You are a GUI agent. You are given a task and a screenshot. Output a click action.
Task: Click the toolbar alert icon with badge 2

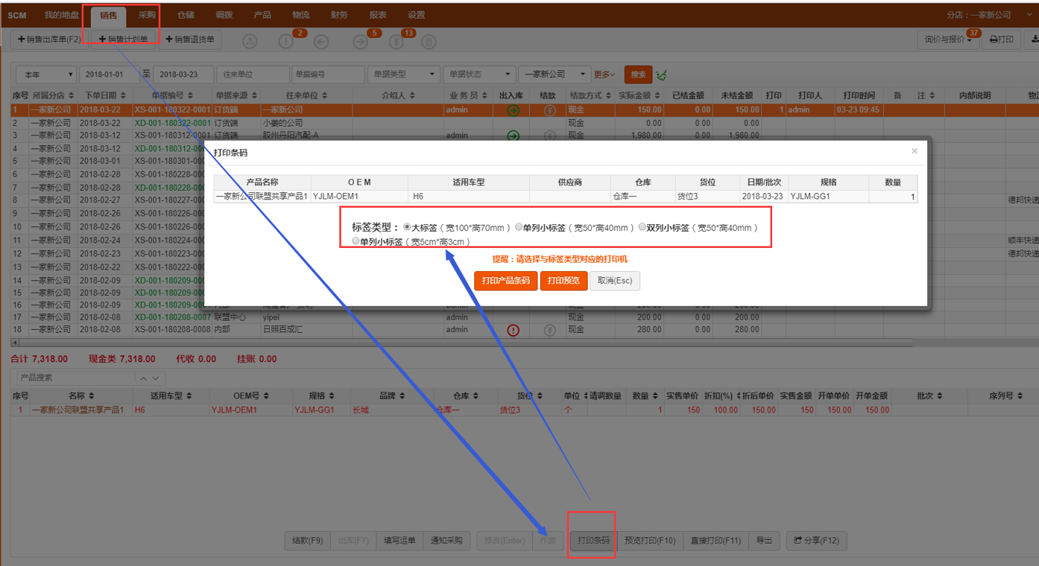286,42
